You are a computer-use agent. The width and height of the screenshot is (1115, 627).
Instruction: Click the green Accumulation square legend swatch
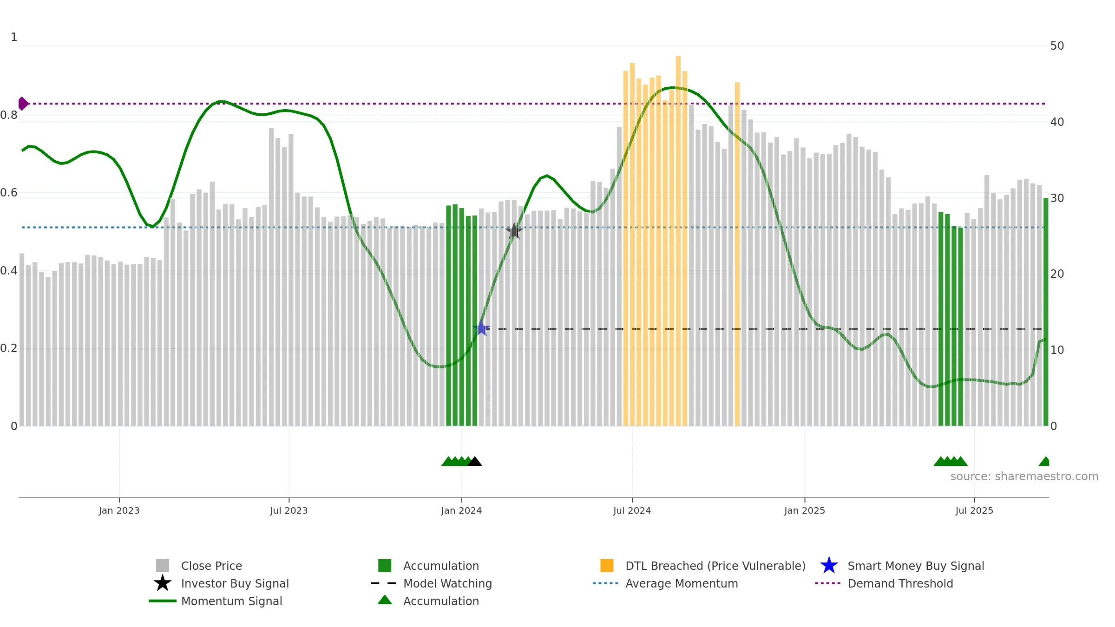385,566
